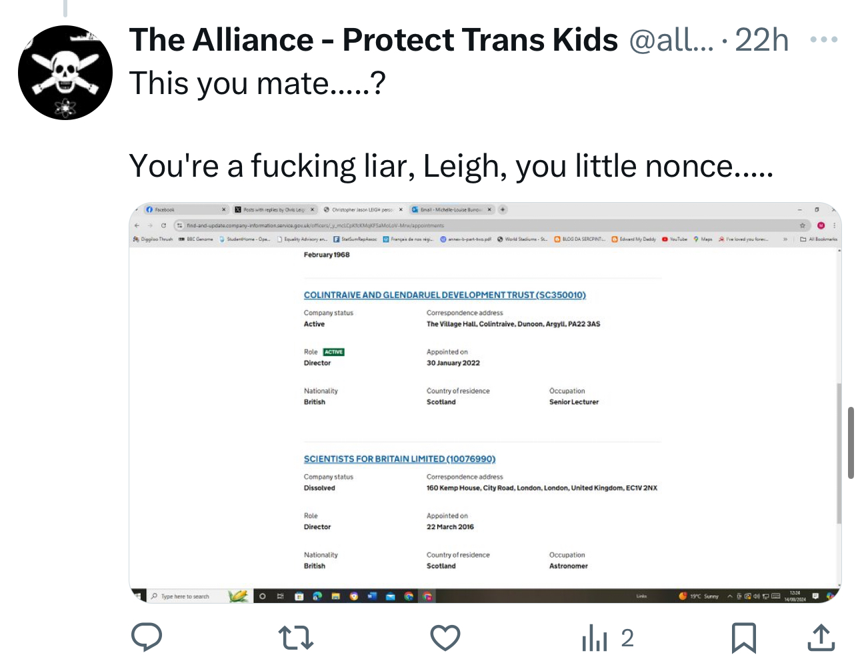Image resolution: width=860 pixels, height=669 pixels.
Task: Open the three-dot more options menu
Action: [823, 40]
